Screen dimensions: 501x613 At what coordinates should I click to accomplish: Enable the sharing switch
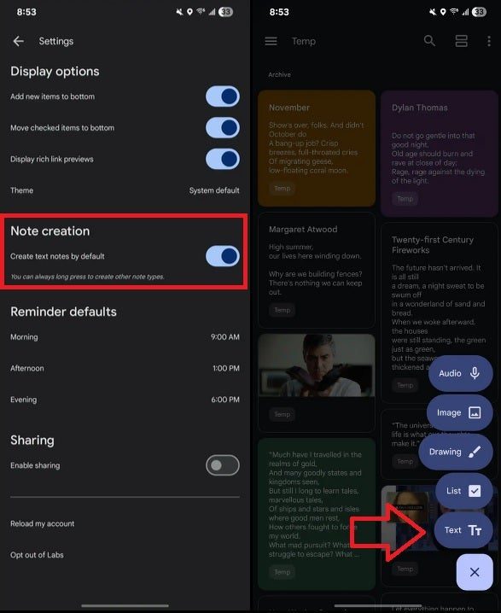tap(223, 465)
